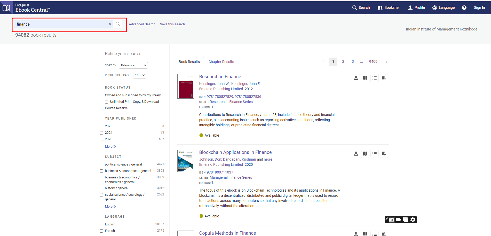The width and height of the screenshot is (491, 236).
Task: Click the download icon for Research in Finance
Action: (356, 78)
